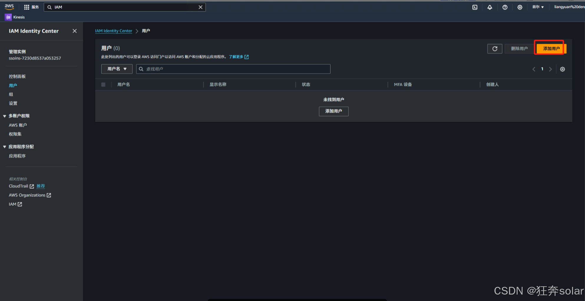Select 用户 in the sidebar
The height and width of the screenshot is (301, 585).
click(13, 86)
